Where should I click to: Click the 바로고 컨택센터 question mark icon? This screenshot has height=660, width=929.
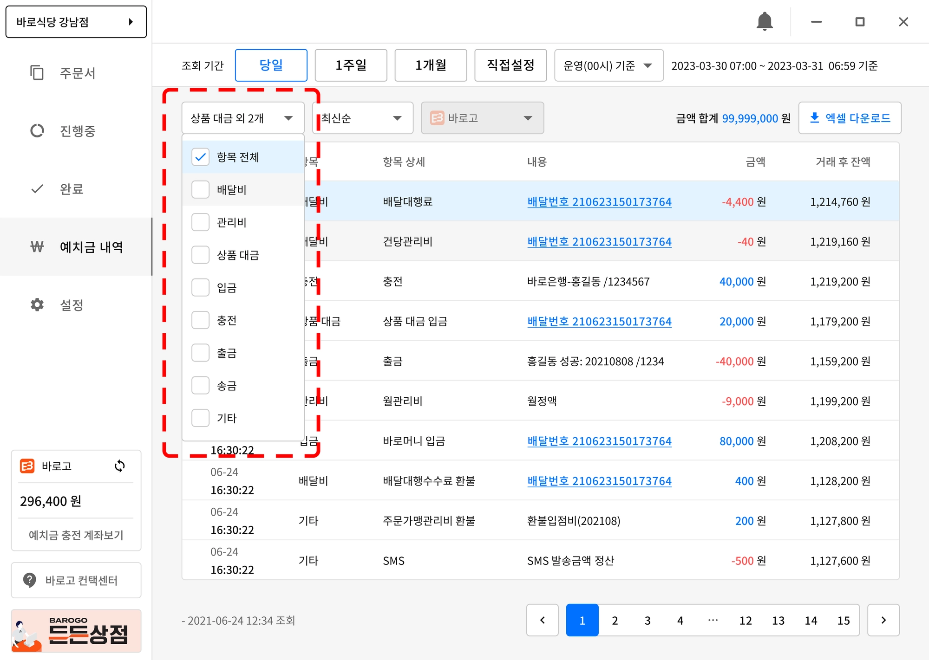coord(30,580)
